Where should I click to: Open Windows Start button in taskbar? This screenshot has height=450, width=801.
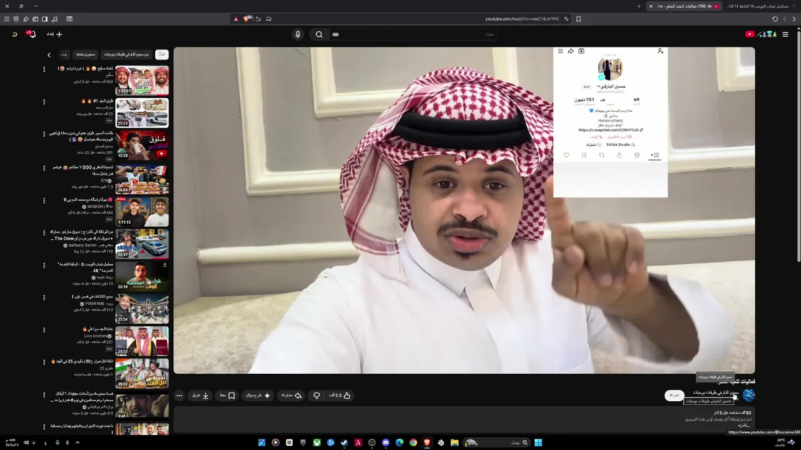(x=538, y=442)
